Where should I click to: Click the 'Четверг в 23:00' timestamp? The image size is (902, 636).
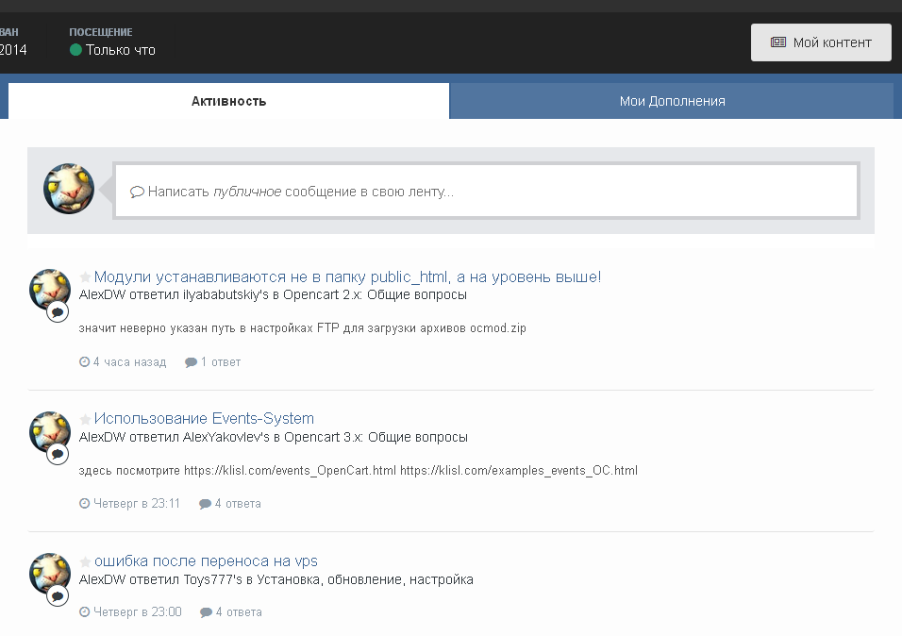(138, 611)
